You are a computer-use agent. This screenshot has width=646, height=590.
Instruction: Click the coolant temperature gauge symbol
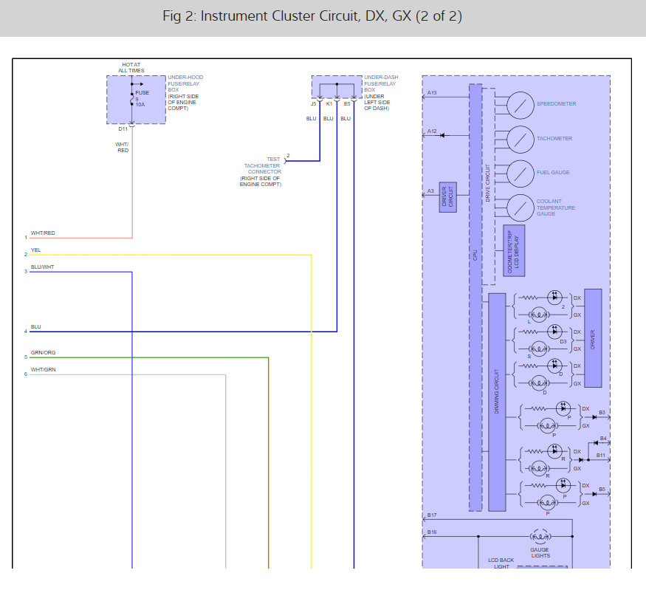[521, 207]
